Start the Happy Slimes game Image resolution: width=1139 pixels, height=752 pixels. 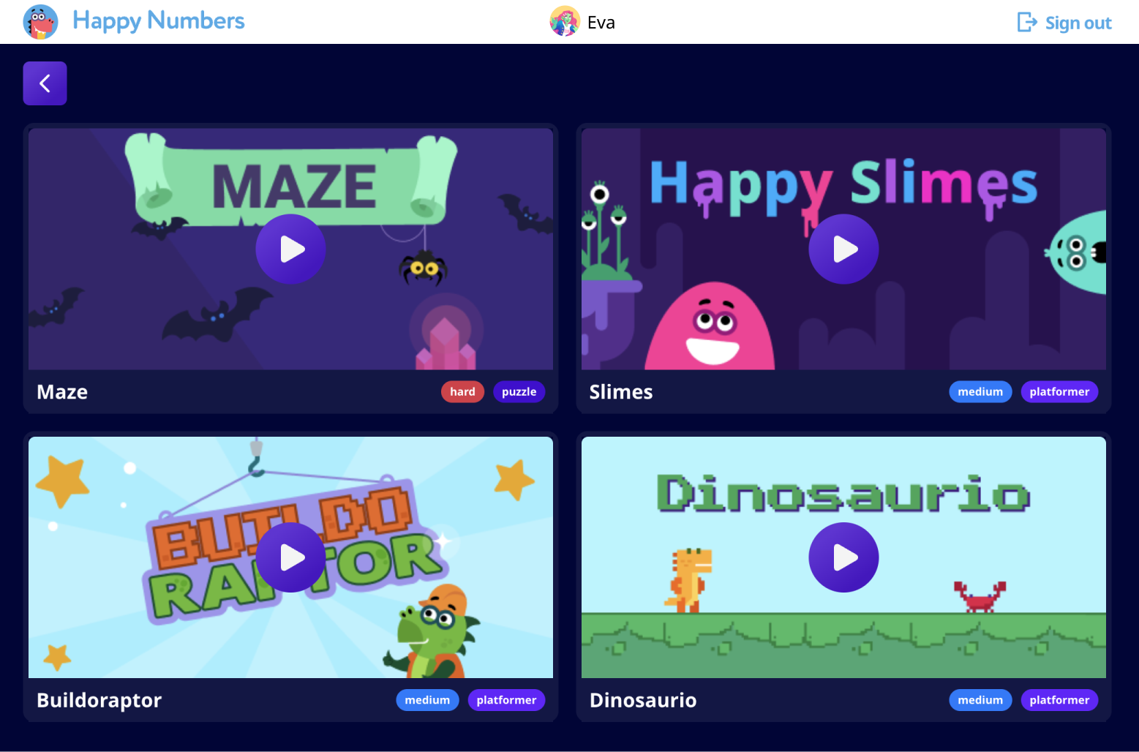coord(843,249)
